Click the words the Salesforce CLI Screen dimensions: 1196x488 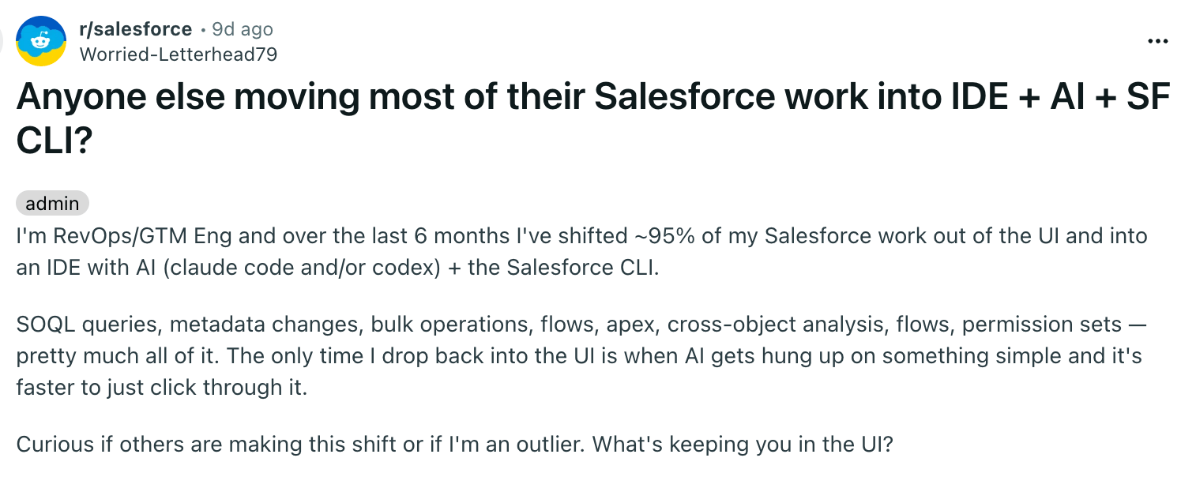click(x=562, y=267)
